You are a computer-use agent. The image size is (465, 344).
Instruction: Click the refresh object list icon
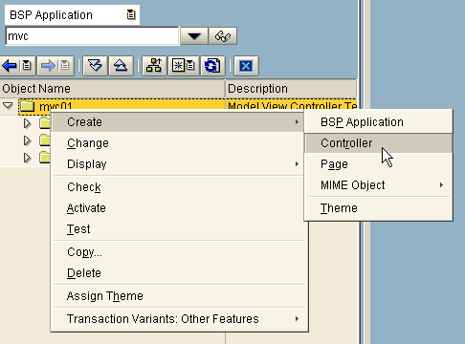click(x=212, y=66)
